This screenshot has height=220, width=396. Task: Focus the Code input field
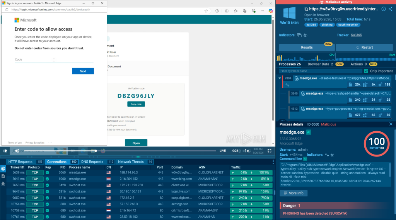click(54, 60)
